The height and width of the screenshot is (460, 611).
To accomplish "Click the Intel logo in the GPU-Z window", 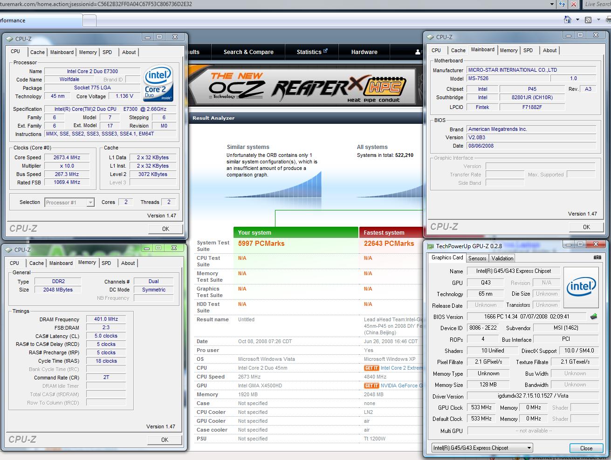I will pyautogui.click(x=581, y=287).
